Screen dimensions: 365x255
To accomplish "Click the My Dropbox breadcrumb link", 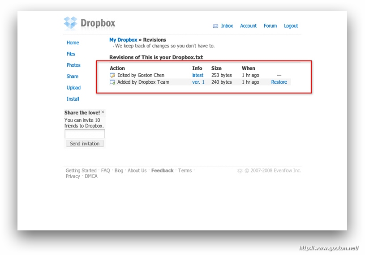I will tap(123, 40).
